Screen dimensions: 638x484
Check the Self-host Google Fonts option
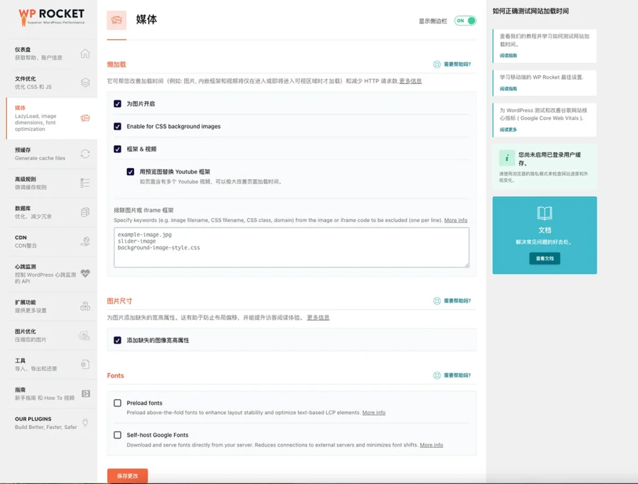[118, 435]
